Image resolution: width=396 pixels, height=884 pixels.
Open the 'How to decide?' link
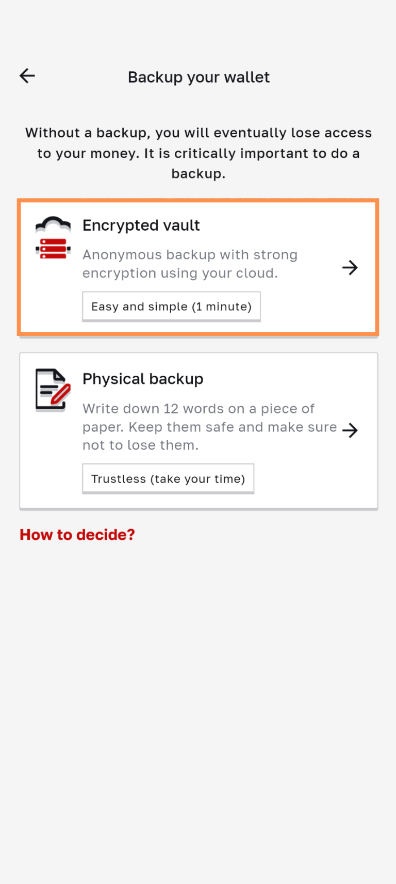[x=77, y=535]
